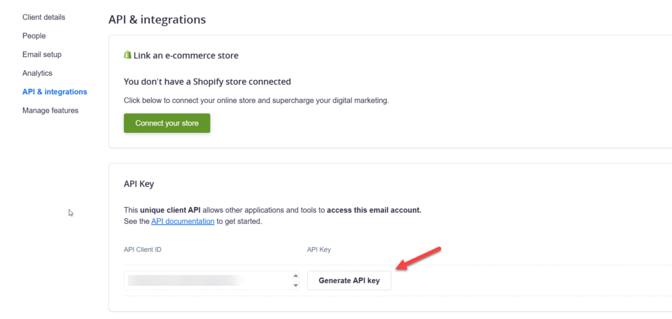Screen dimensions: 672x319
Task: Open Email setup in the sidebar
Action: point(42,54)
